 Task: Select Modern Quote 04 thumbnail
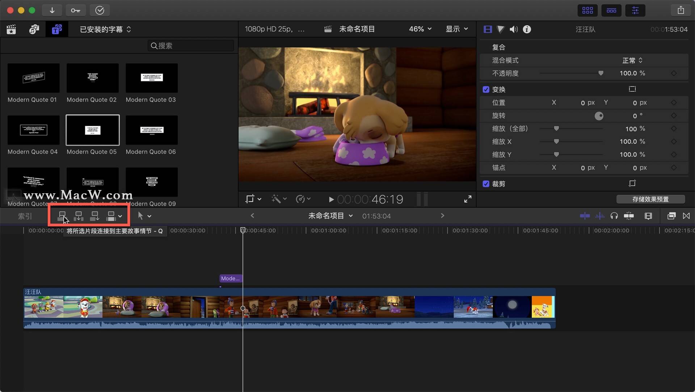(x=33, y=130)
